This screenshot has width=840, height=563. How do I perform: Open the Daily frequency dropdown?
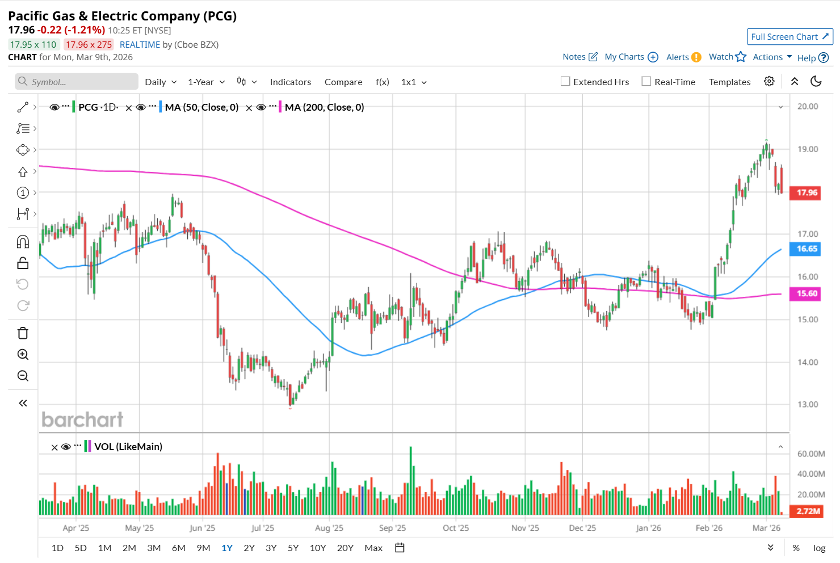coord(161,82)
